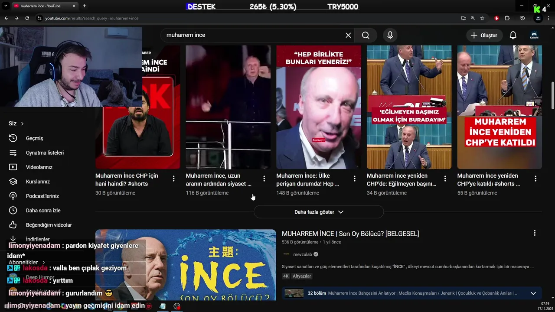Click the Daha sonra izle clock icon
555x312 pixels.
[13, 210]
